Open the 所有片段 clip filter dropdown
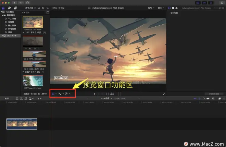The width and height of the screenshot is (226, 147). pyautogui.click(x=30, y=8)
